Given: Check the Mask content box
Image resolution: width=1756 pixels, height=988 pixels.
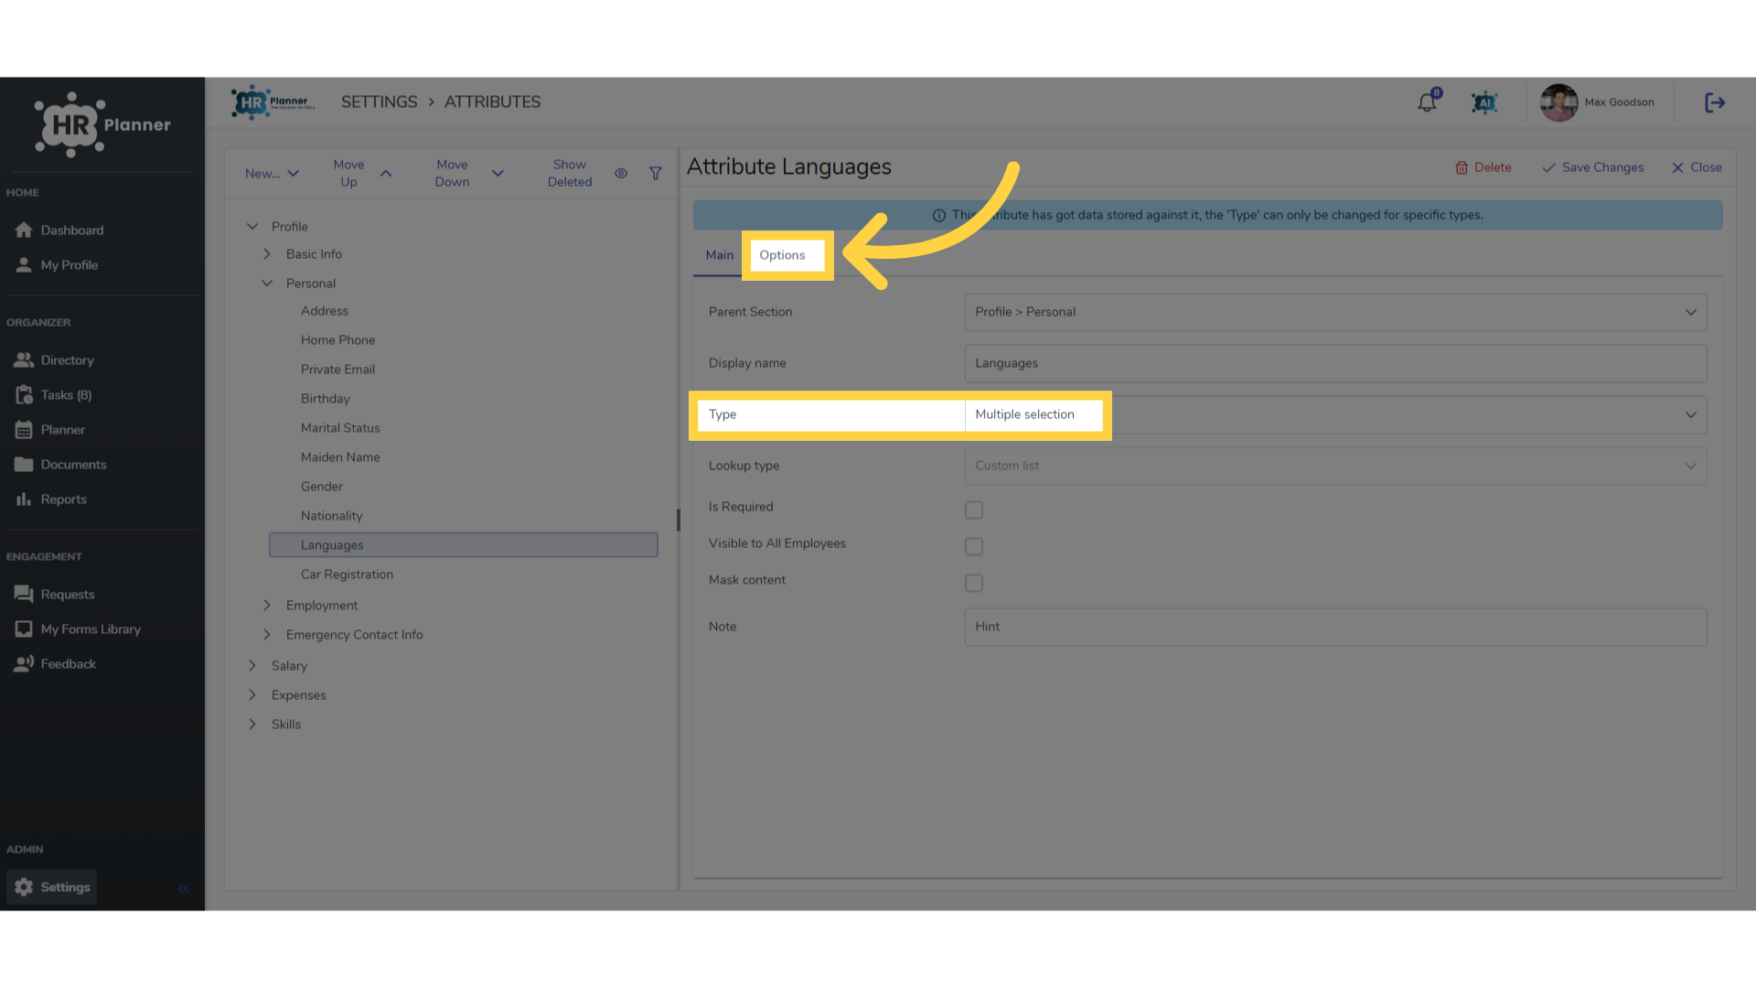Looking at the screenshot, I should coord(974,583).
